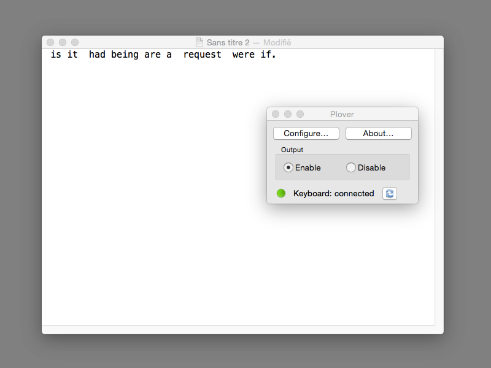The height and width of the screenshot is (368, 491).
Task: Minimize the Sans titre 2 document window
Action: tap(63, 42)
